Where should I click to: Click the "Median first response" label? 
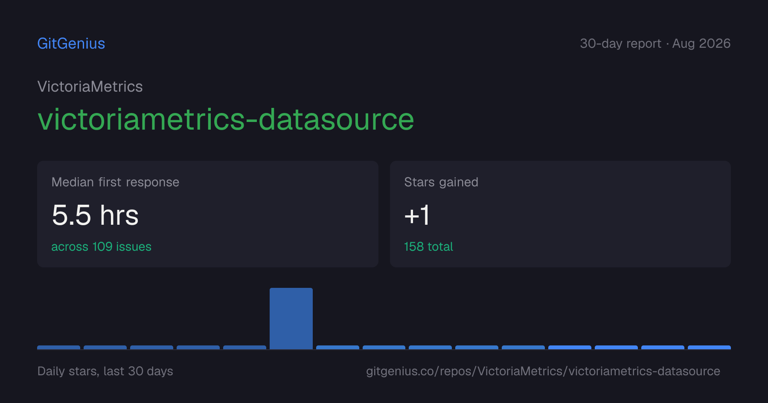[115, 182]
